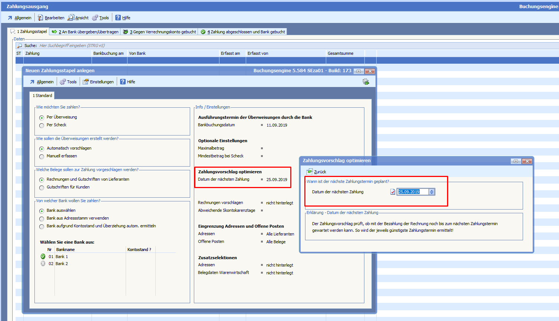The height and width of the screenshot is (321, 559).
Task: Choose Manuell erfassen radio button
Action: pos(42,157)
